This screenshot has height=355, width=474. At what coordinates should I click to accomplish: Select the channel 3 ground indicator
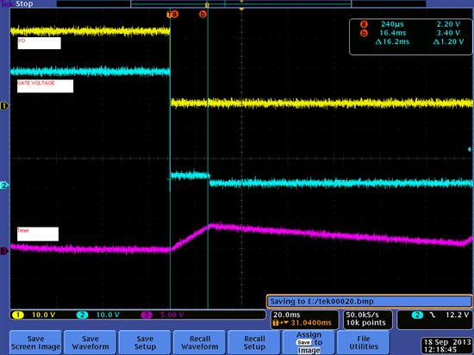(4, 251)
